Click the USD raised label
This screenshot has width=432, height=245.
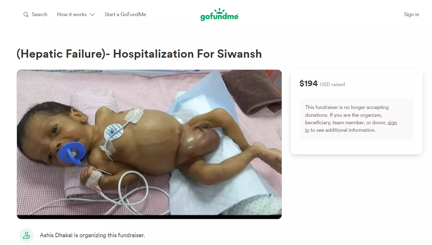point(332,85)
